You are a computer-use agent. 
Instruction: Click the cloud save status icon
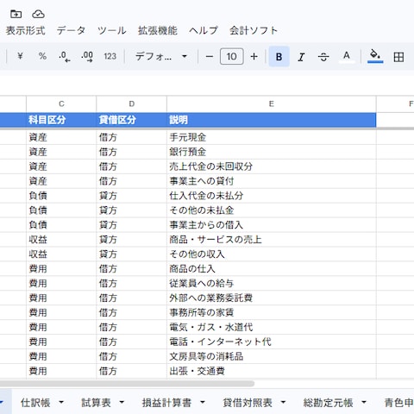point(38,14)
